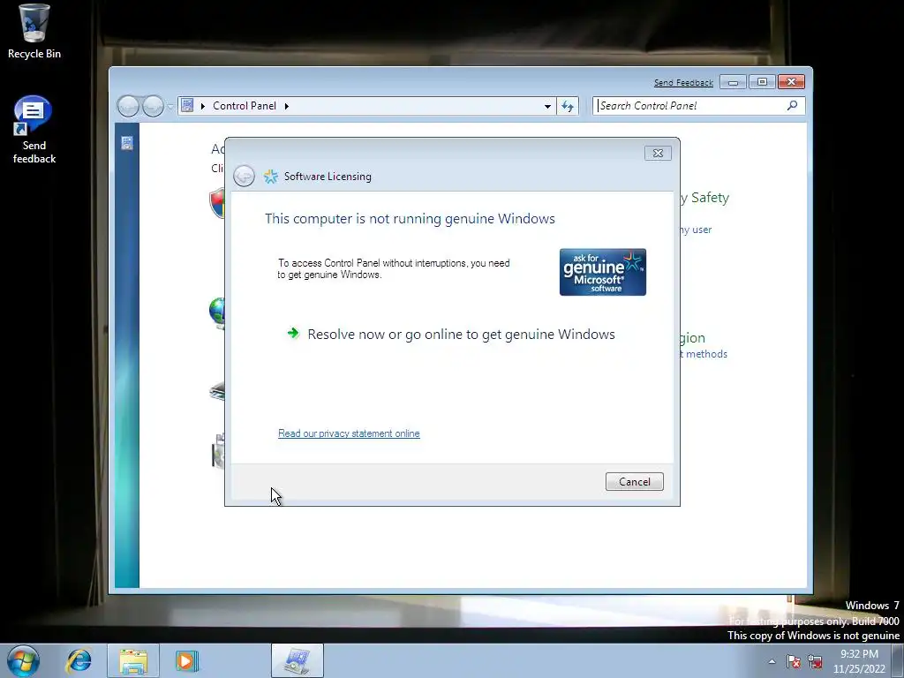
Task: Expand the arrow after Control Panel breadcrumb
Action: pos(287,106)
